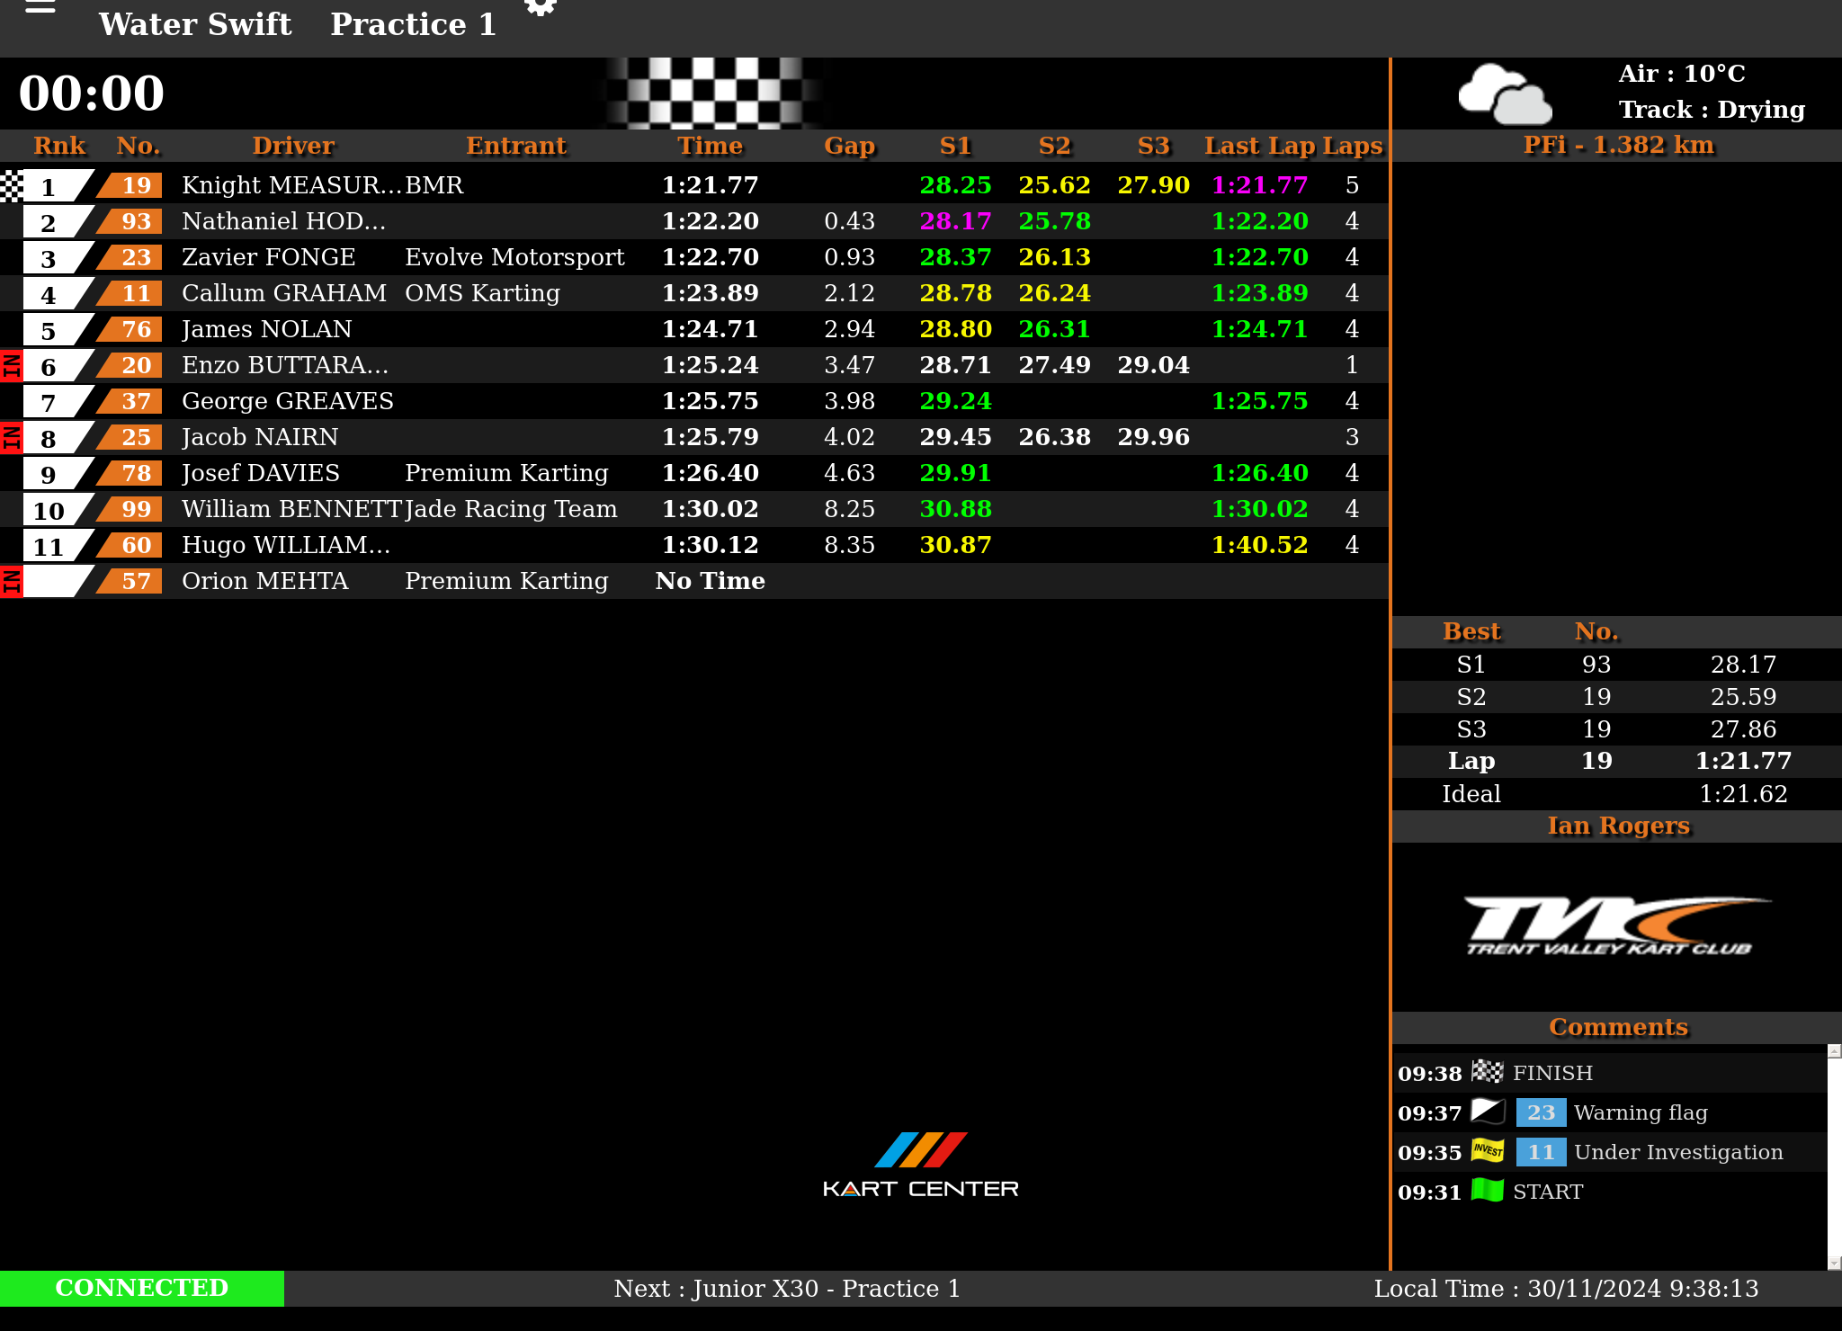The image size is (1842, 1331).
Task: Click blue kart 11 tag in comments
Action: click(1540, 1152)
